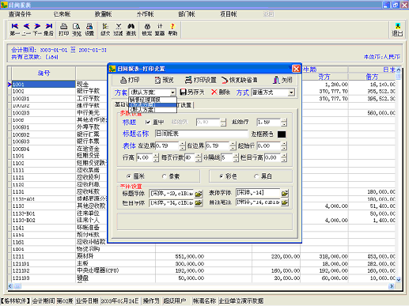Image resolution: width=409 pixels, height=306 pixels.
Task: Choose the last 默认方案 item in list
Action: (x=153, y=110)
